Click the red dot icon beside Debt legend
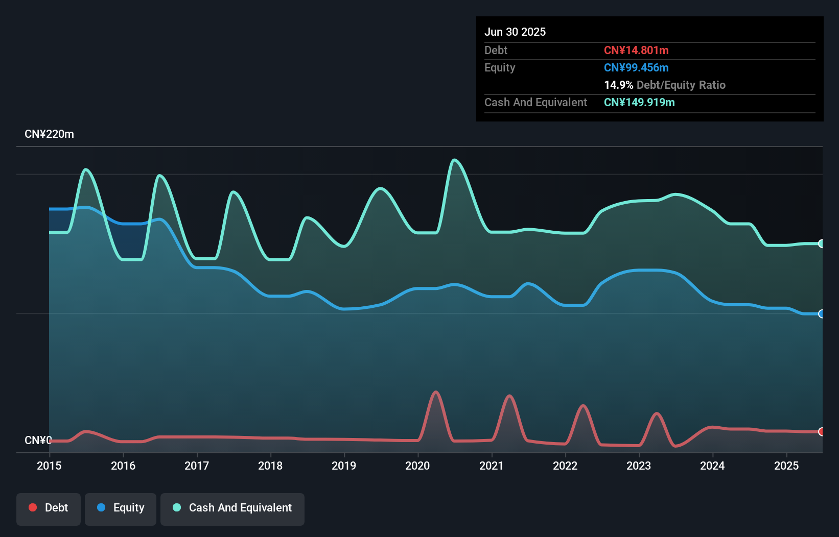The width and height of the screenshot is (839, 537). click(x=33, y=507)
